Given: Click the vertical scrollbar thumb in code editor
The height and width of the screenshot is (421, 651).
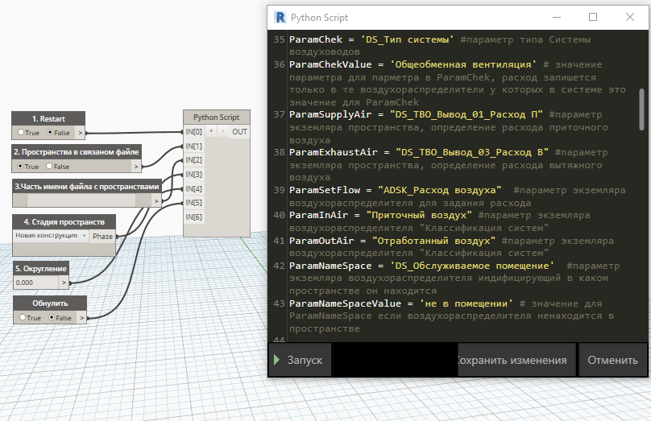Looking at the screenshot, I should (642, 109).
